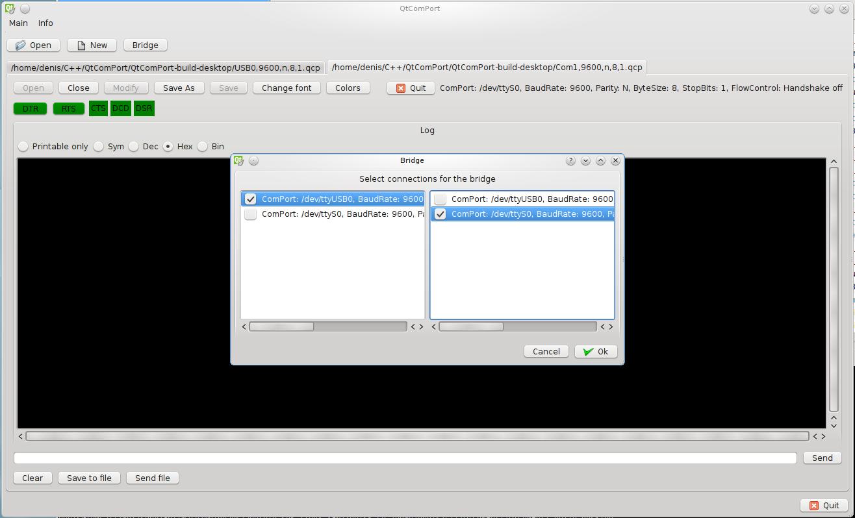The height and width of the screenshot is (518, 855).
Task: Click the Open button with pencil icon
Action: coord(33,45)
